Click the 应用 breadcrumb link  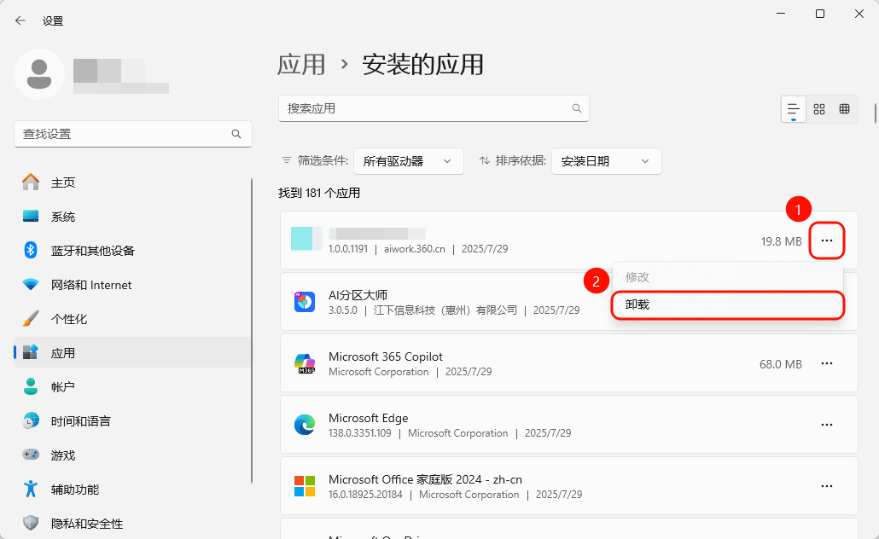301,65
